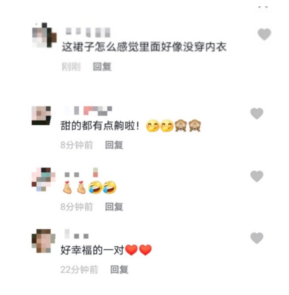This screenshot has width=289, height=295.
Task: Open username above the 好幸福的一对 comment
Action: [76, 234]
